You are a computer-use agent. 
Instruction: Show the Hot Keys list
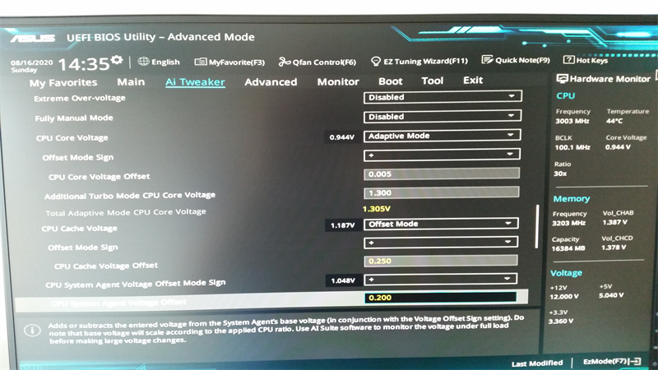(x=586, y=60)
